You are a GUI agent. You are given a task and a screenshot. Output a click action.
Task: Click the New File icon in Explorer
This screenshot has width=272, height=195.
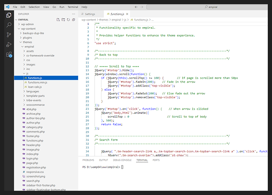(58, 19)
